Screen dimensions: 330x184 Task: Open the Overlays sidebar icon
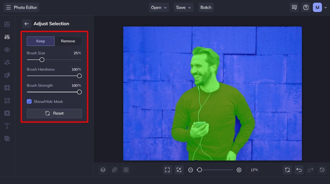pos(7,113)
